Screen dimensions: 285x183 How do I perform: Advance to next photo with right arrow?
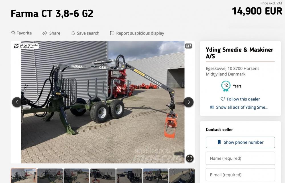tap(188, 102)
